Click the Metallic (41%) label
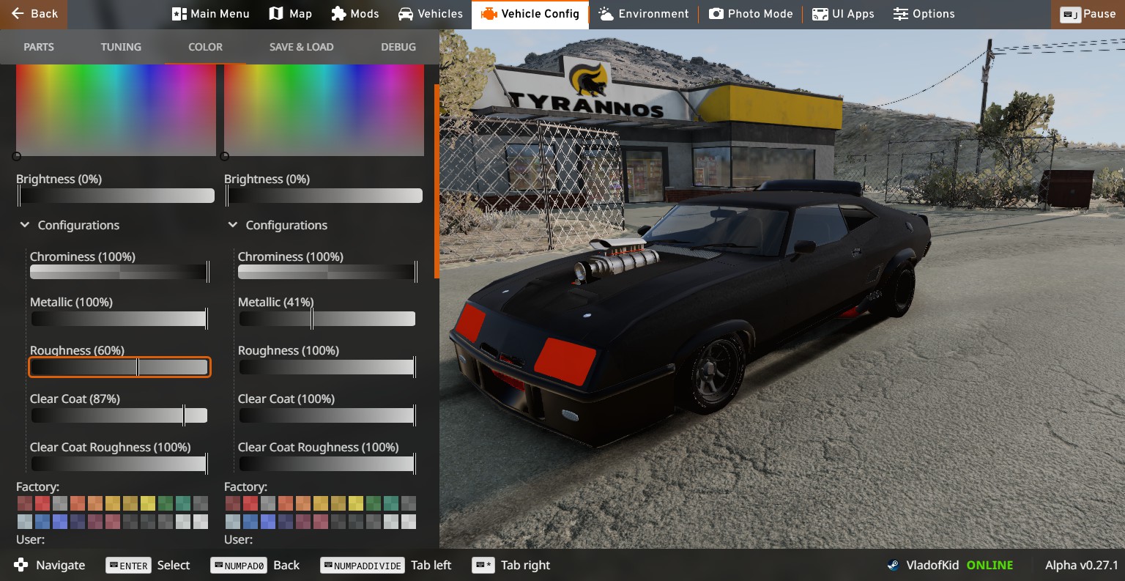Viewport: 1125px width, 581px height. click(x=275, y=302)
